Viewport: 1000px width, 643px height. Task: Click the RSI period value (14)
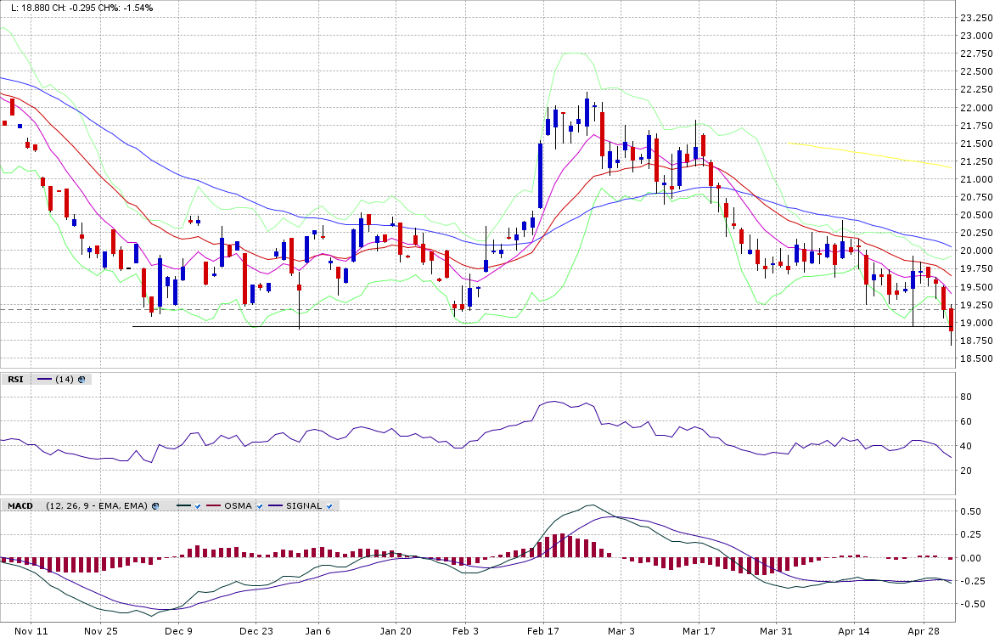pos(64,379)
